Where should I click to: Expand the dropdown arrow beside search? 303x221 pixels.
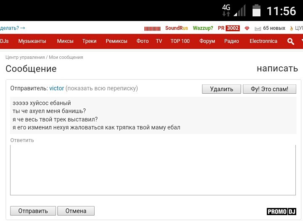(x=301, y=41)
